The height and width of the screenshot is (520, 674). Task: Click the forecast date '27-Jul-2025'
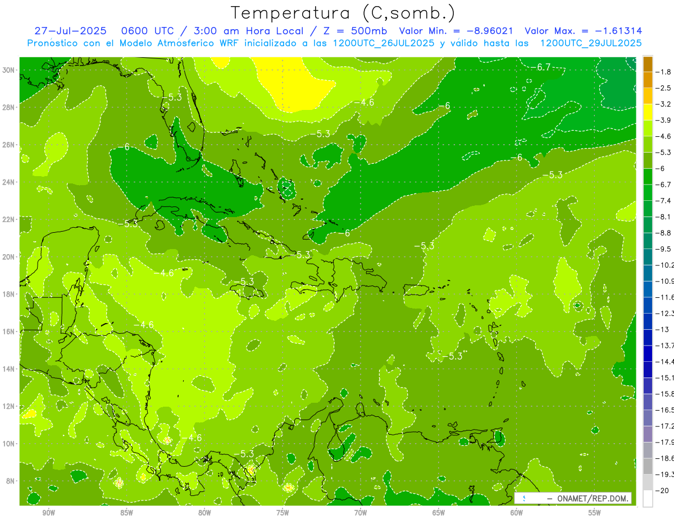pyautogui.click(x=72, y=31)
